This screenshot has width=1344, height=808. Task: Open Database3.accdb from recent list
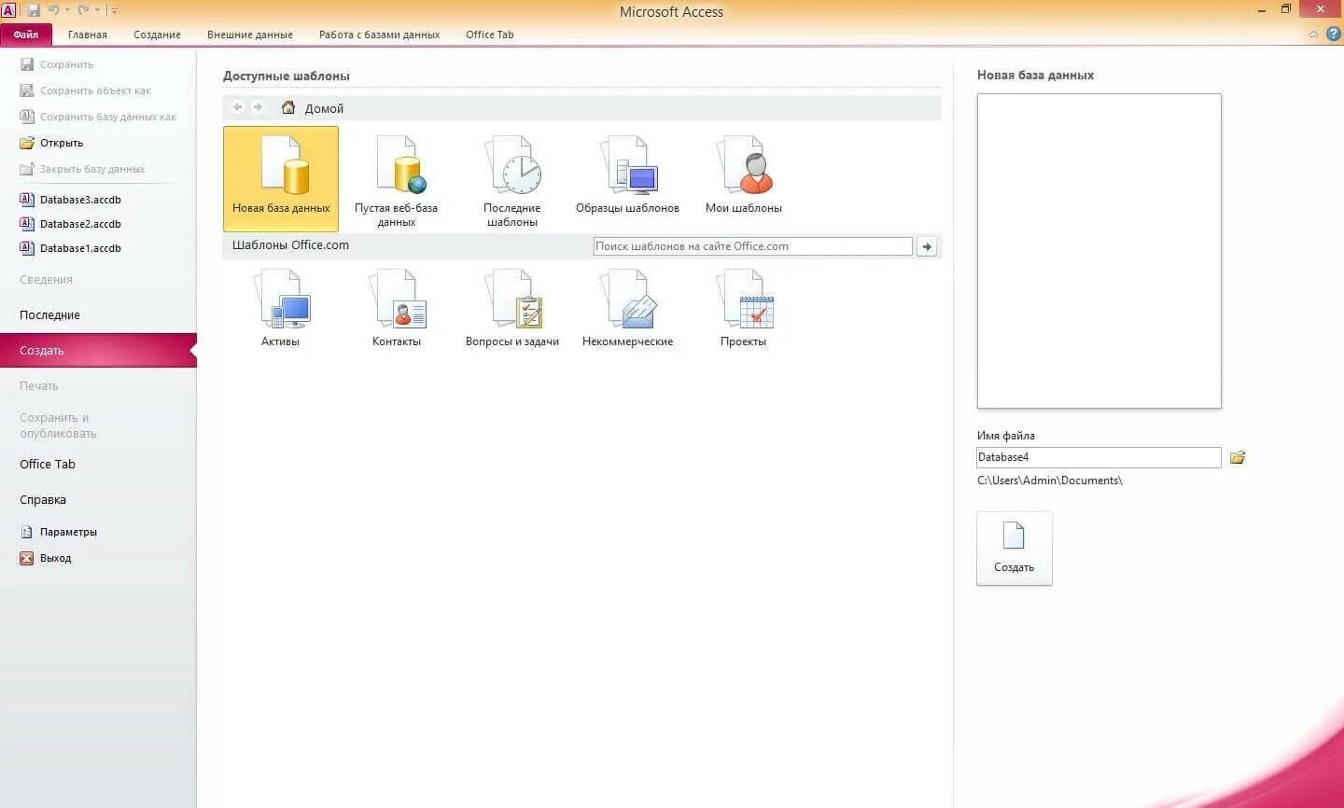coord(80,199)
